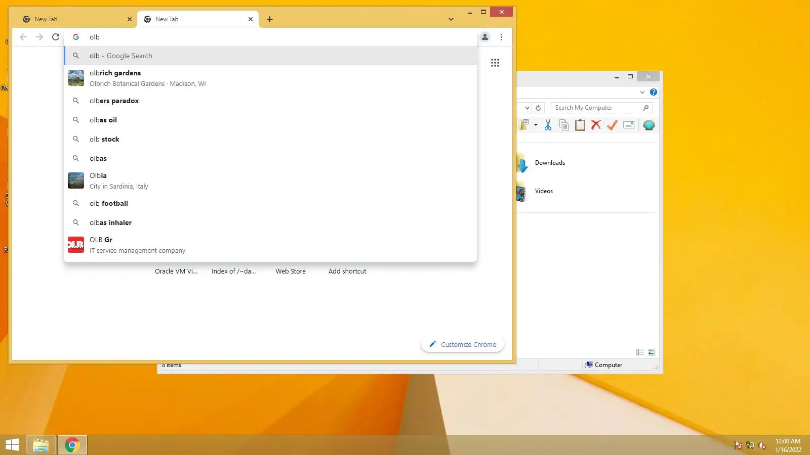Viewport: 810px width, 455px height.
Task: Click the Olbrich Gardens suggestion thumbnail
Action: [x=76, y=78]
